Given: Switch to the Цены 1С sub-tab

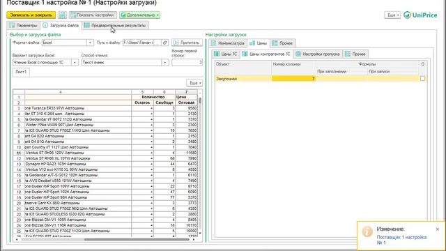Looking at the screenshot, I should [x=225, y=54].
